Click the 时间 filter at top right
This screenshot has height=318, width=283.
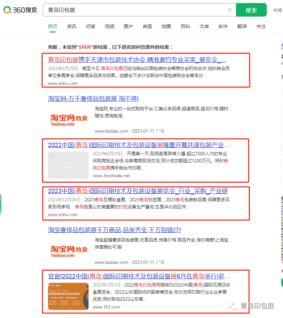(278, 10)
